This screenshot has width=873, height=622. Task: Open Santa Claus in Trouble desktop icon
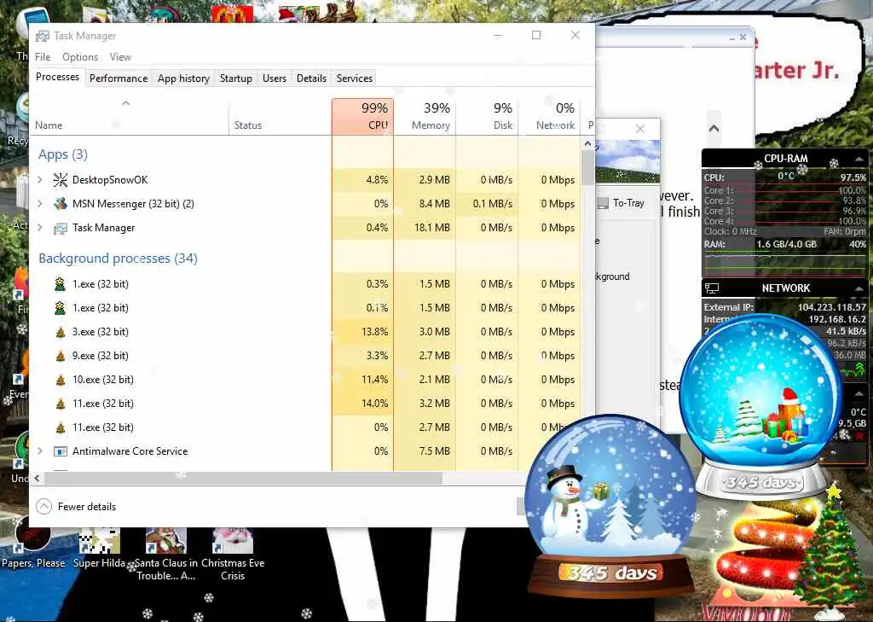pos(166,555)
